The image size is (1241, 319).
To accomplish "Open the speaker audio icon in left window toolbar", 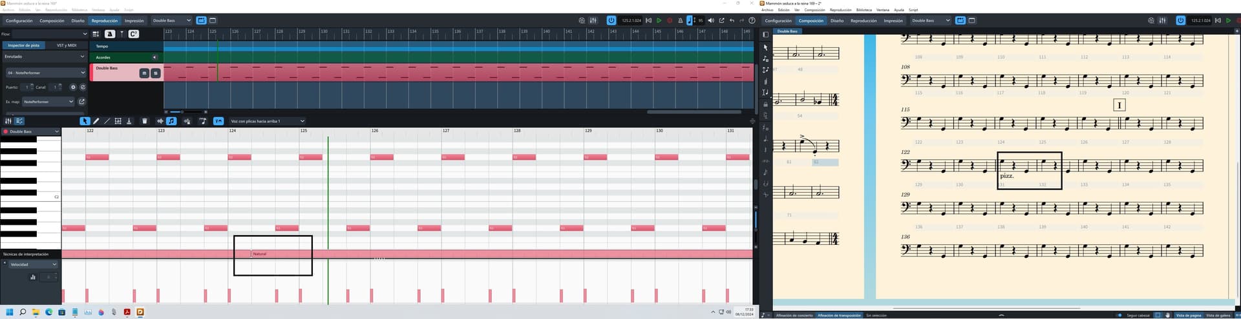I will 711,21.
